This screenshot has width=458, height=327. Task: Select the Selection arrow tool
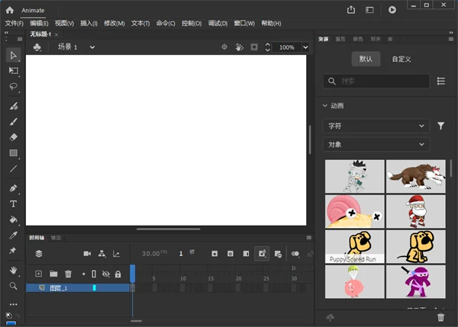14,55
